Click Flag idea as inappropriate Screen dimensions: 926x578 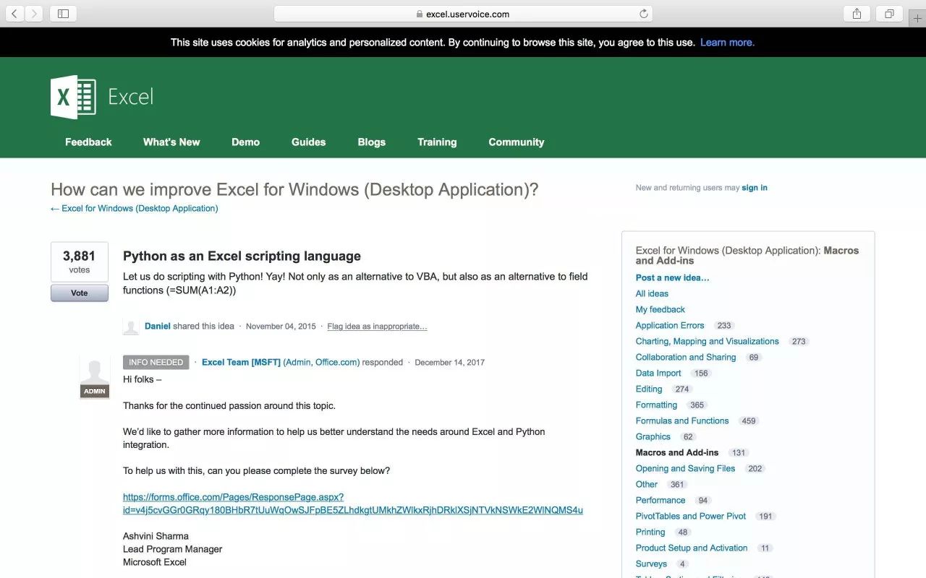click(x=377, y=327)
